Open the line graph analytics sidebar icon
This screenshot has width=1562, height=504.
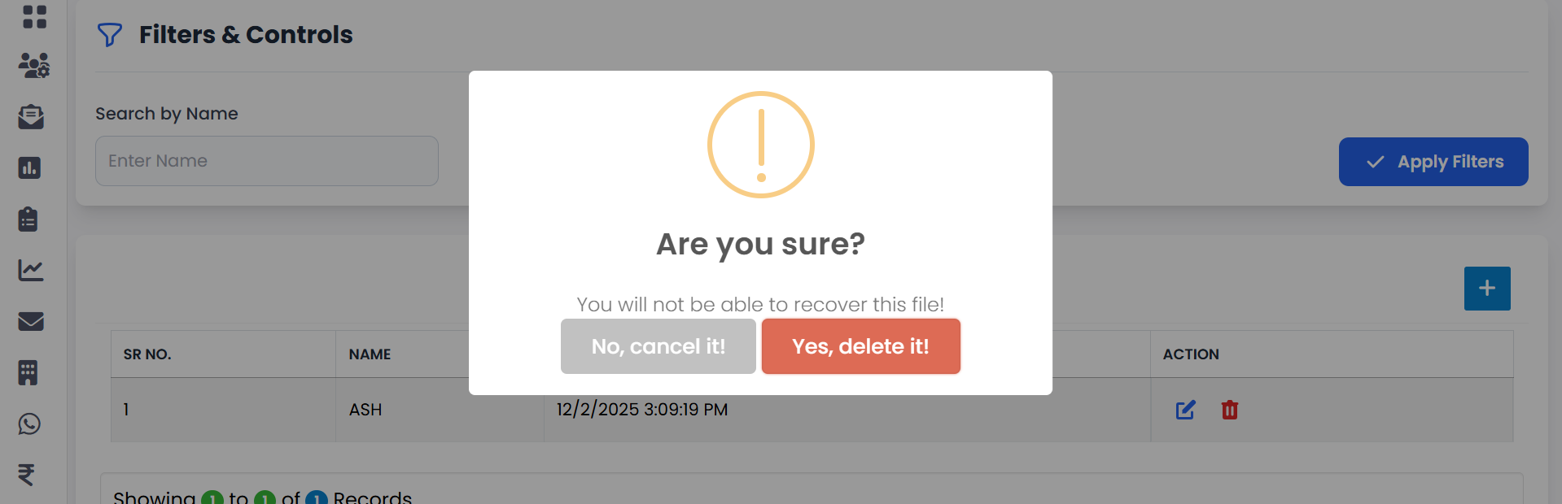[x=31, y=270]
